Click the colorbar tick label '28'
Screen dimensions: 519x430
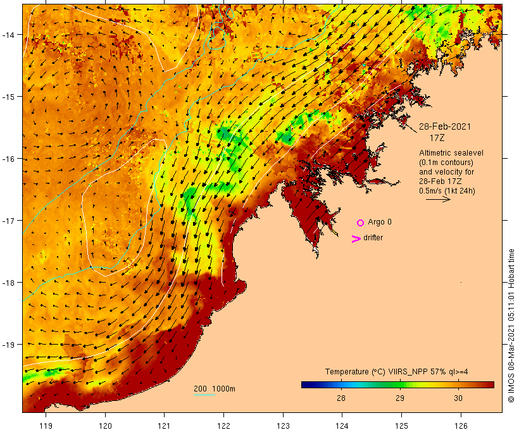341,398
